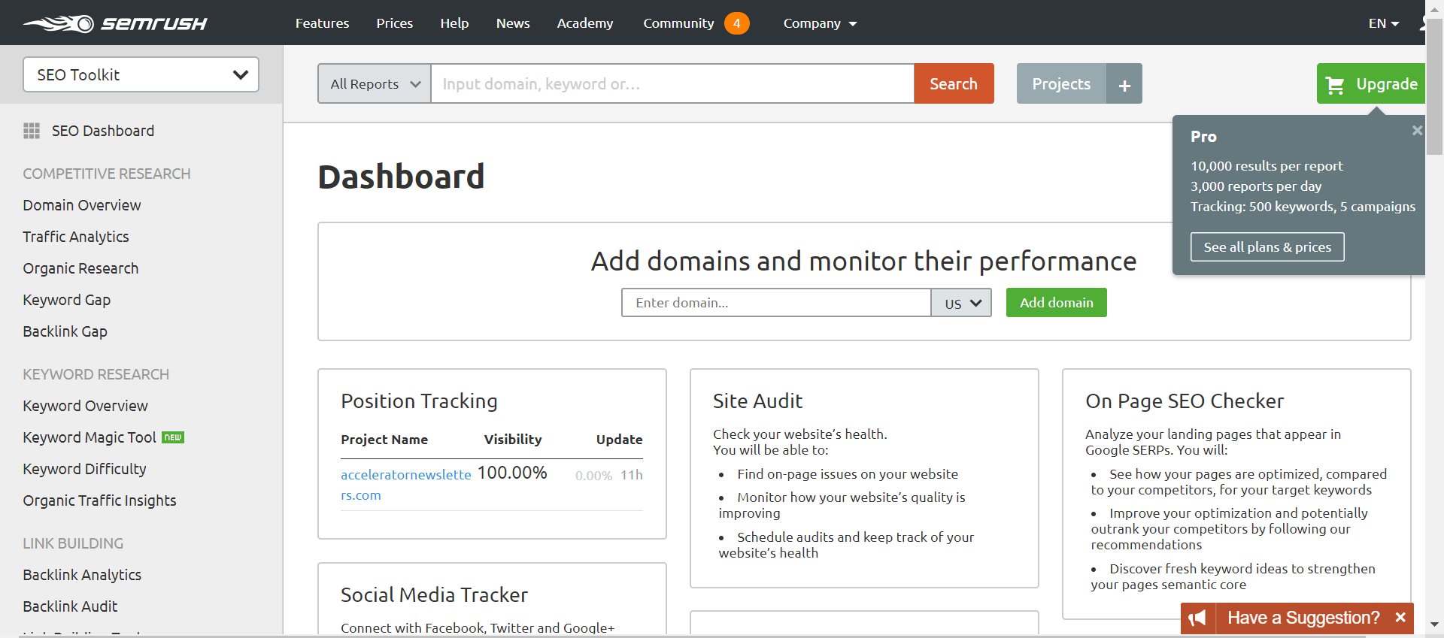Open Community in top navigation

tap(678, 23)
